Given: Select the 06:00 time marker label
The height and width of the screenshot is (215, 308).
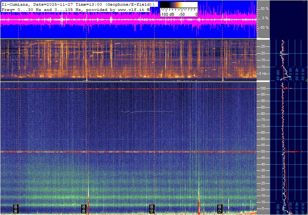Looking at the screenshot, I should pos(16,208).
